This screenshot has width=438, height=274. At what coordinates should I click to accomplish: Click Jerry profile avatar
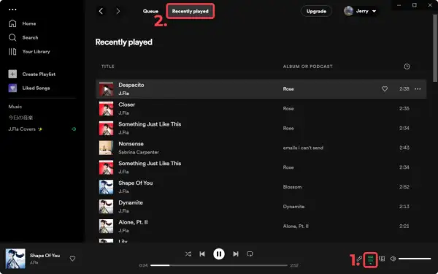pyautogui.click(x=349, y=11)
